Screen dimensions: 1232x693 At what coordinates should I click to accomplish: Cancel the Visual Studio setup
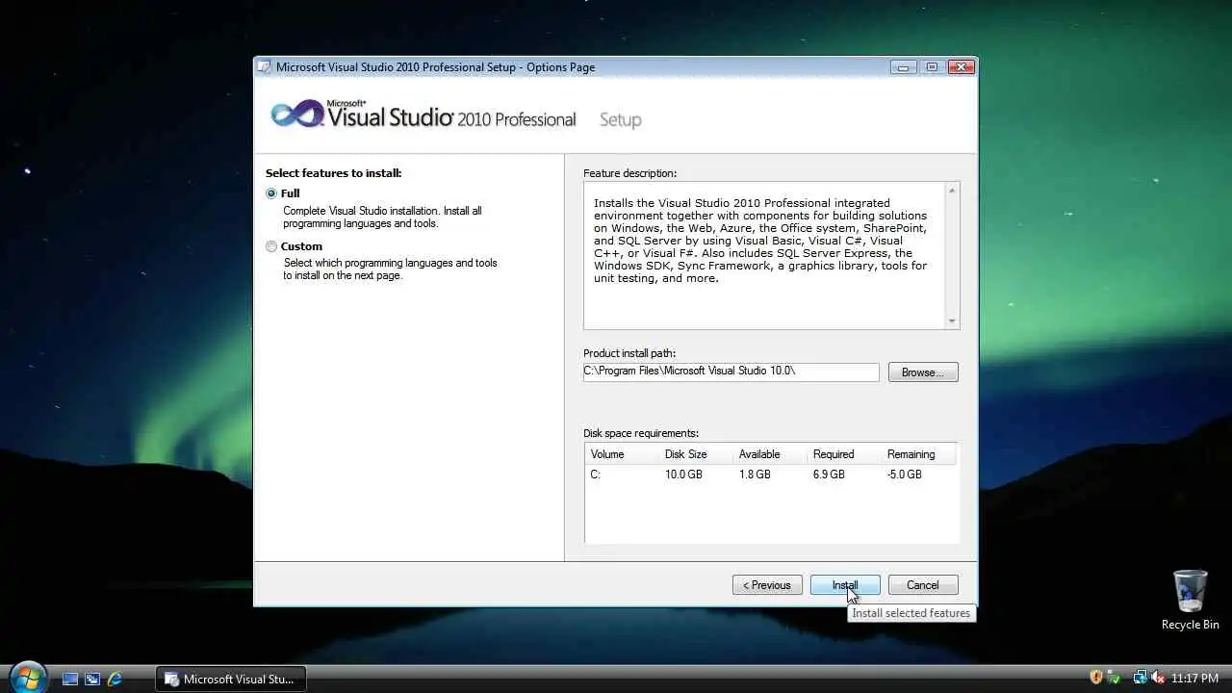[923, 585]
